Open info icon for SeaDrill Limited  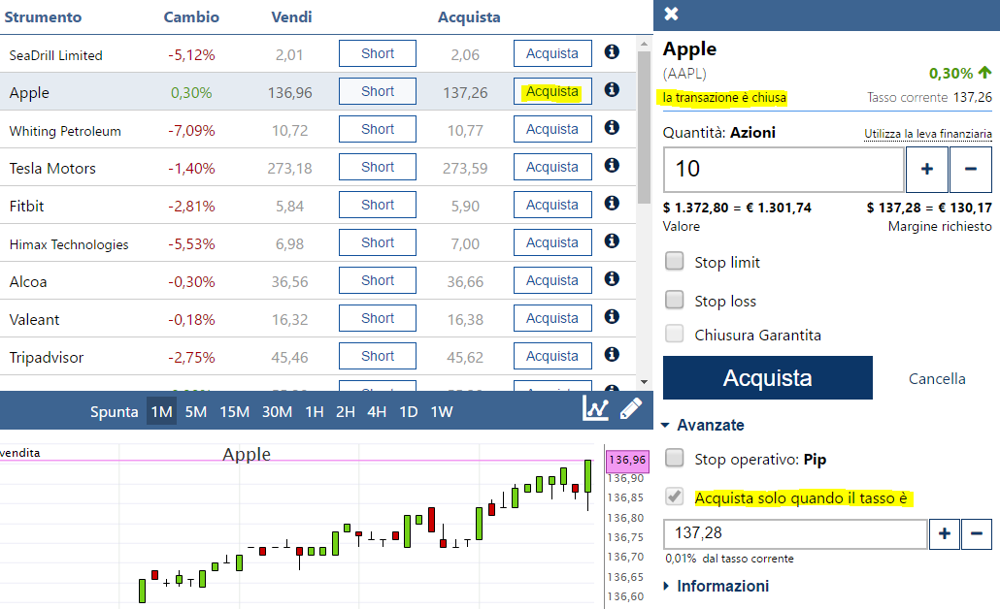point(612,51)
